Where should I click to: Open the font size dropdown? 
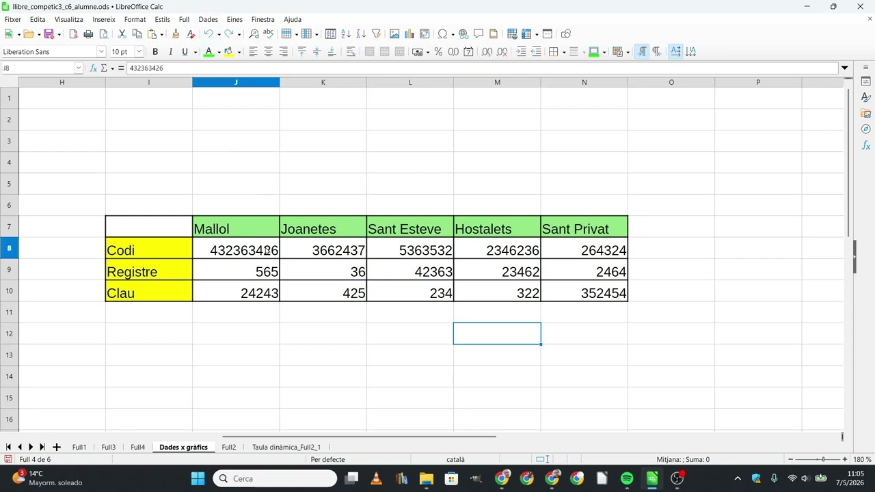click(x=139, y=52)
